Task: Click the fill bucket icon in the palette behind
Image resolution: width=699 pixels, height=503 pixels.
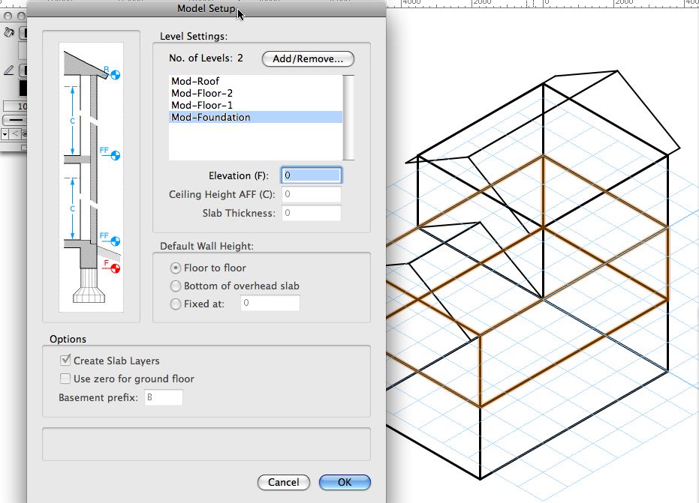Action: (9, 32)
